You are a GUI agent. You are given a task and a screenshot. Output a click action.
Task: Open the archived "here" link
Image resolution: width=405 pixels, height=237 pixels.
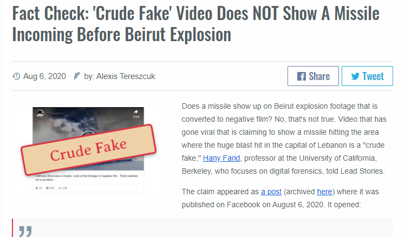tap(324, 192)
